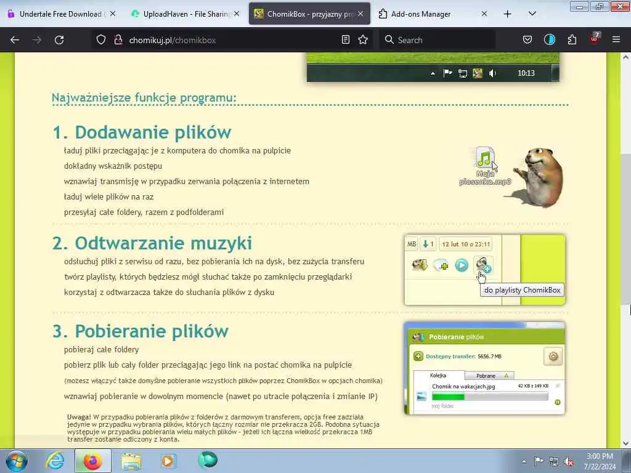
Task: Open the Pocket save icon
Action: (x=527, y=40)
